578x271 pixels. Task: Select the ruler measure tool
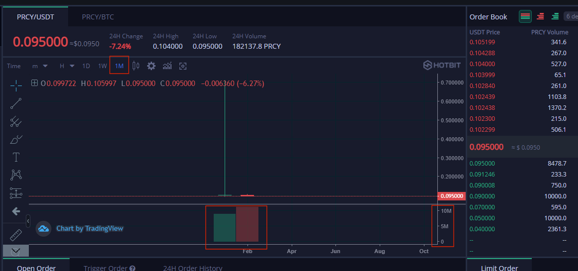[x=16, y=235]
